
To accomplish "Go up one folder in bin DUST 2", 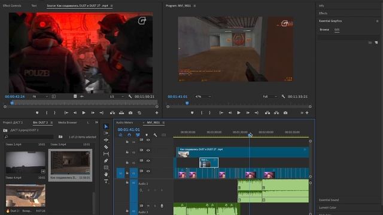I will [5, 130].
